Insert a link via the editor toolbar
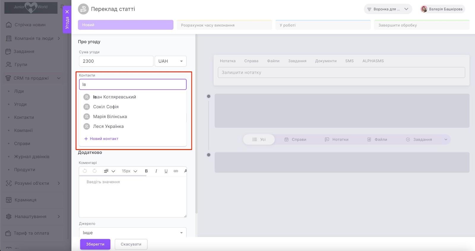The height and width of the screenshot is (251, 475). 176,171
